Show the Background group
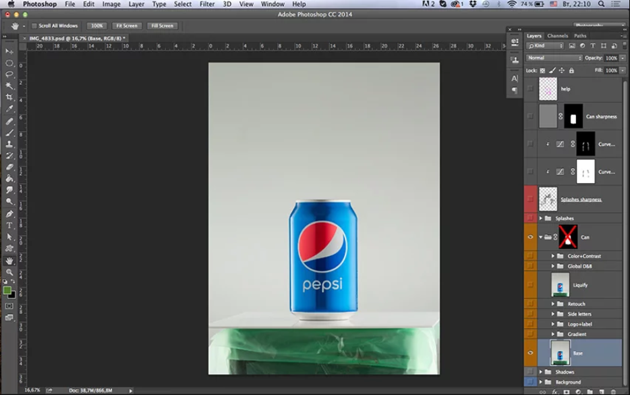630x395 pixels. [530, 381]
